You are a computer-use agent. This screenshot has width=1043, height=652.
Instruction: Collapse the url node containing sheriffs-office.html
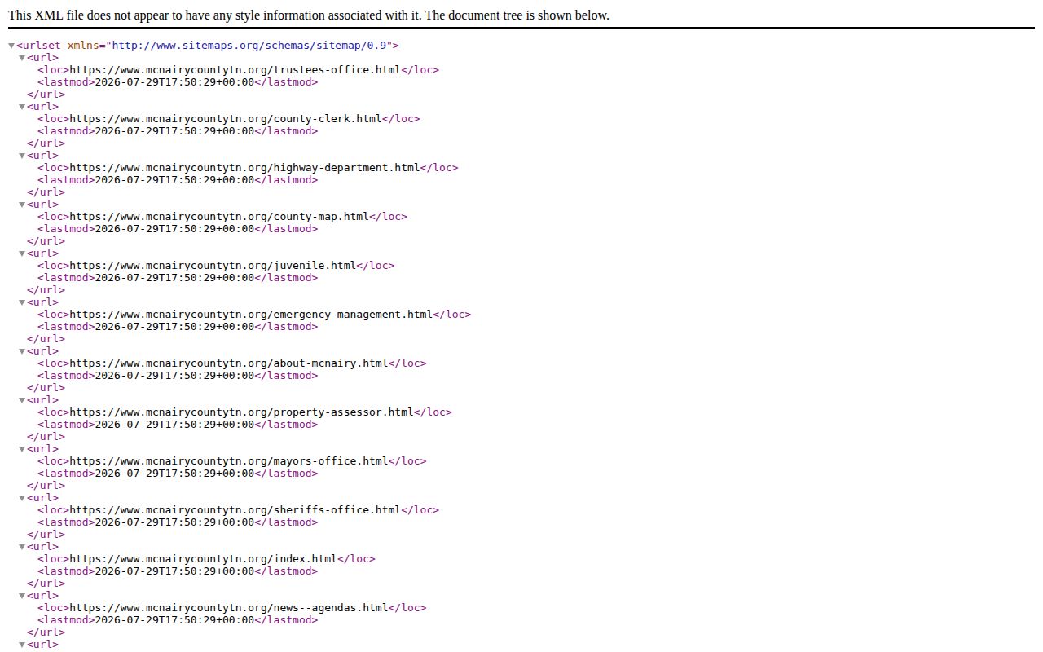pos(22,498)
